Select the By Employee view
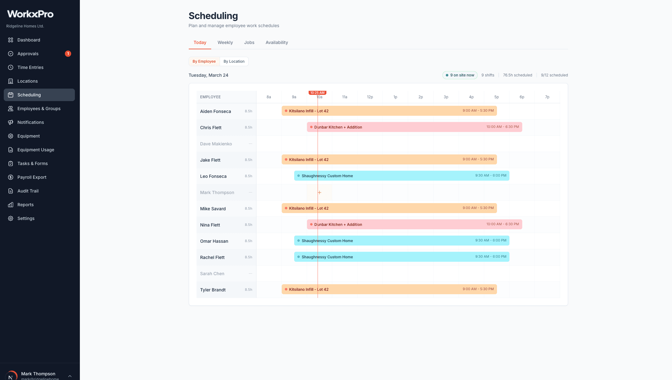Image resolution: width=672 pixels, height=380 pixels. [x=204, y=61]
